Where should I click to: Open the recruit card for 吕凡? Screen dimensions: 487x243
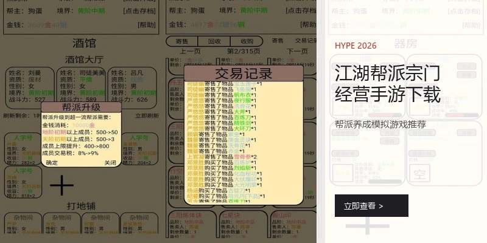tap(132, 87)
